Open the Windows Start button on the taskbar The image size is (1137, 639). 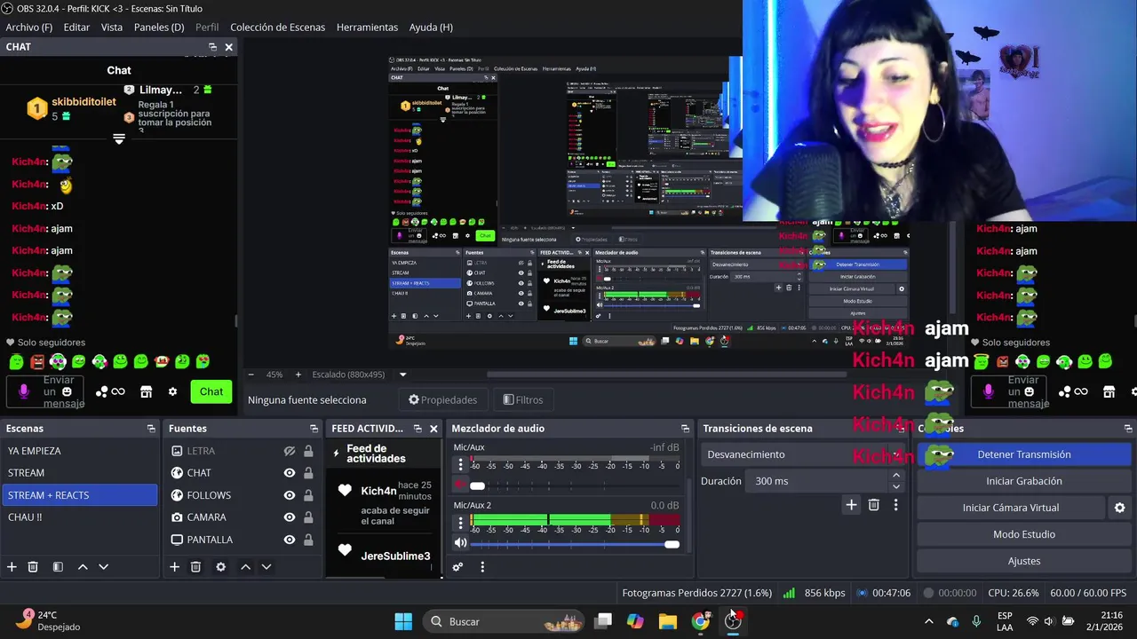(403, 621)
